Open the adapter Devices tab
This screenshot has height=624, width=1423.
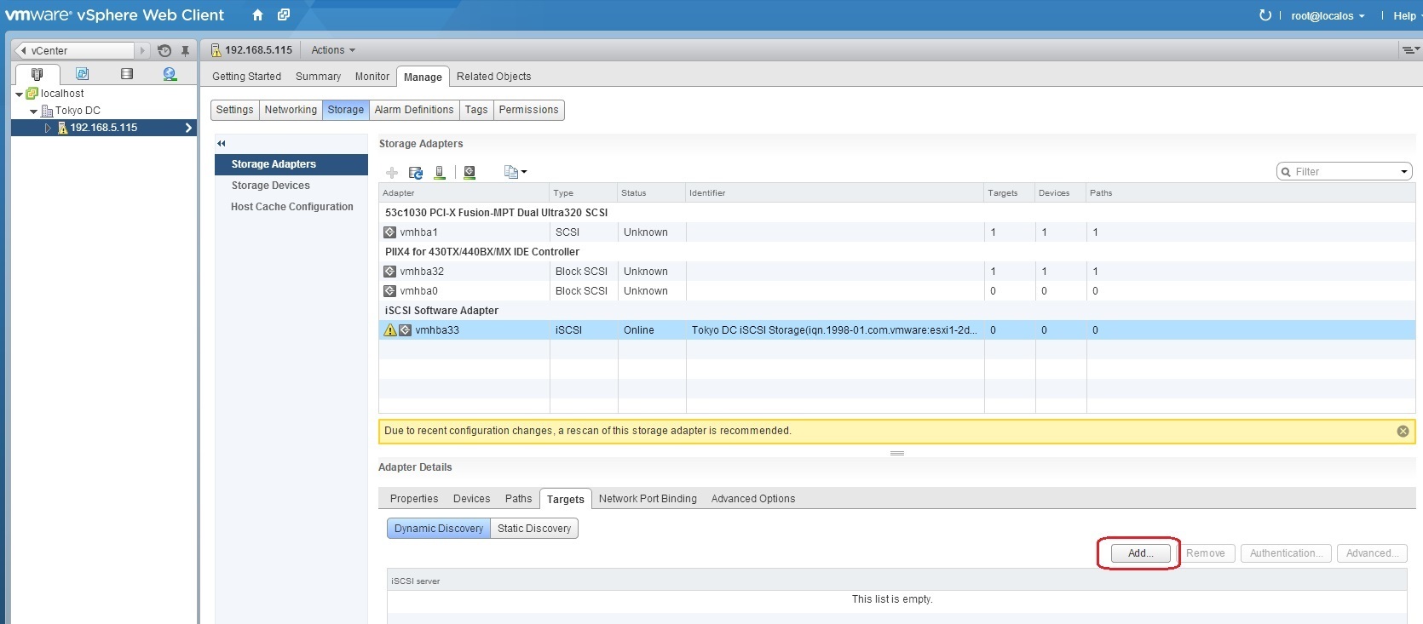(471, 499)
